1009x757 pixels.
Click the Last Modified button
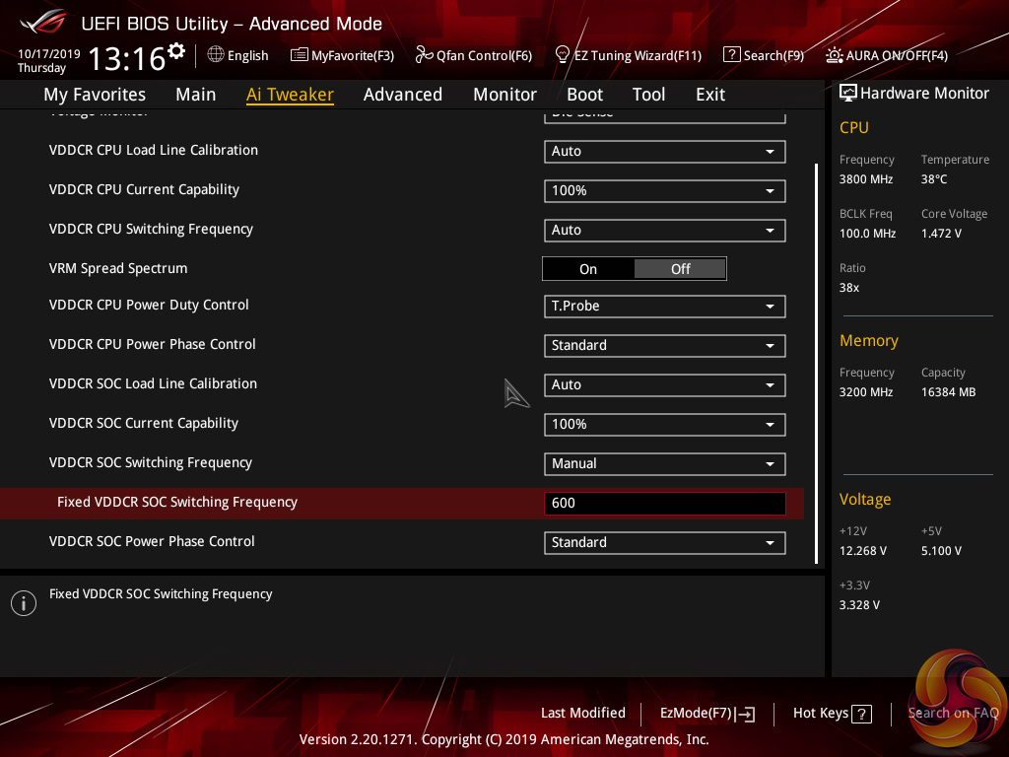(582, 714)
